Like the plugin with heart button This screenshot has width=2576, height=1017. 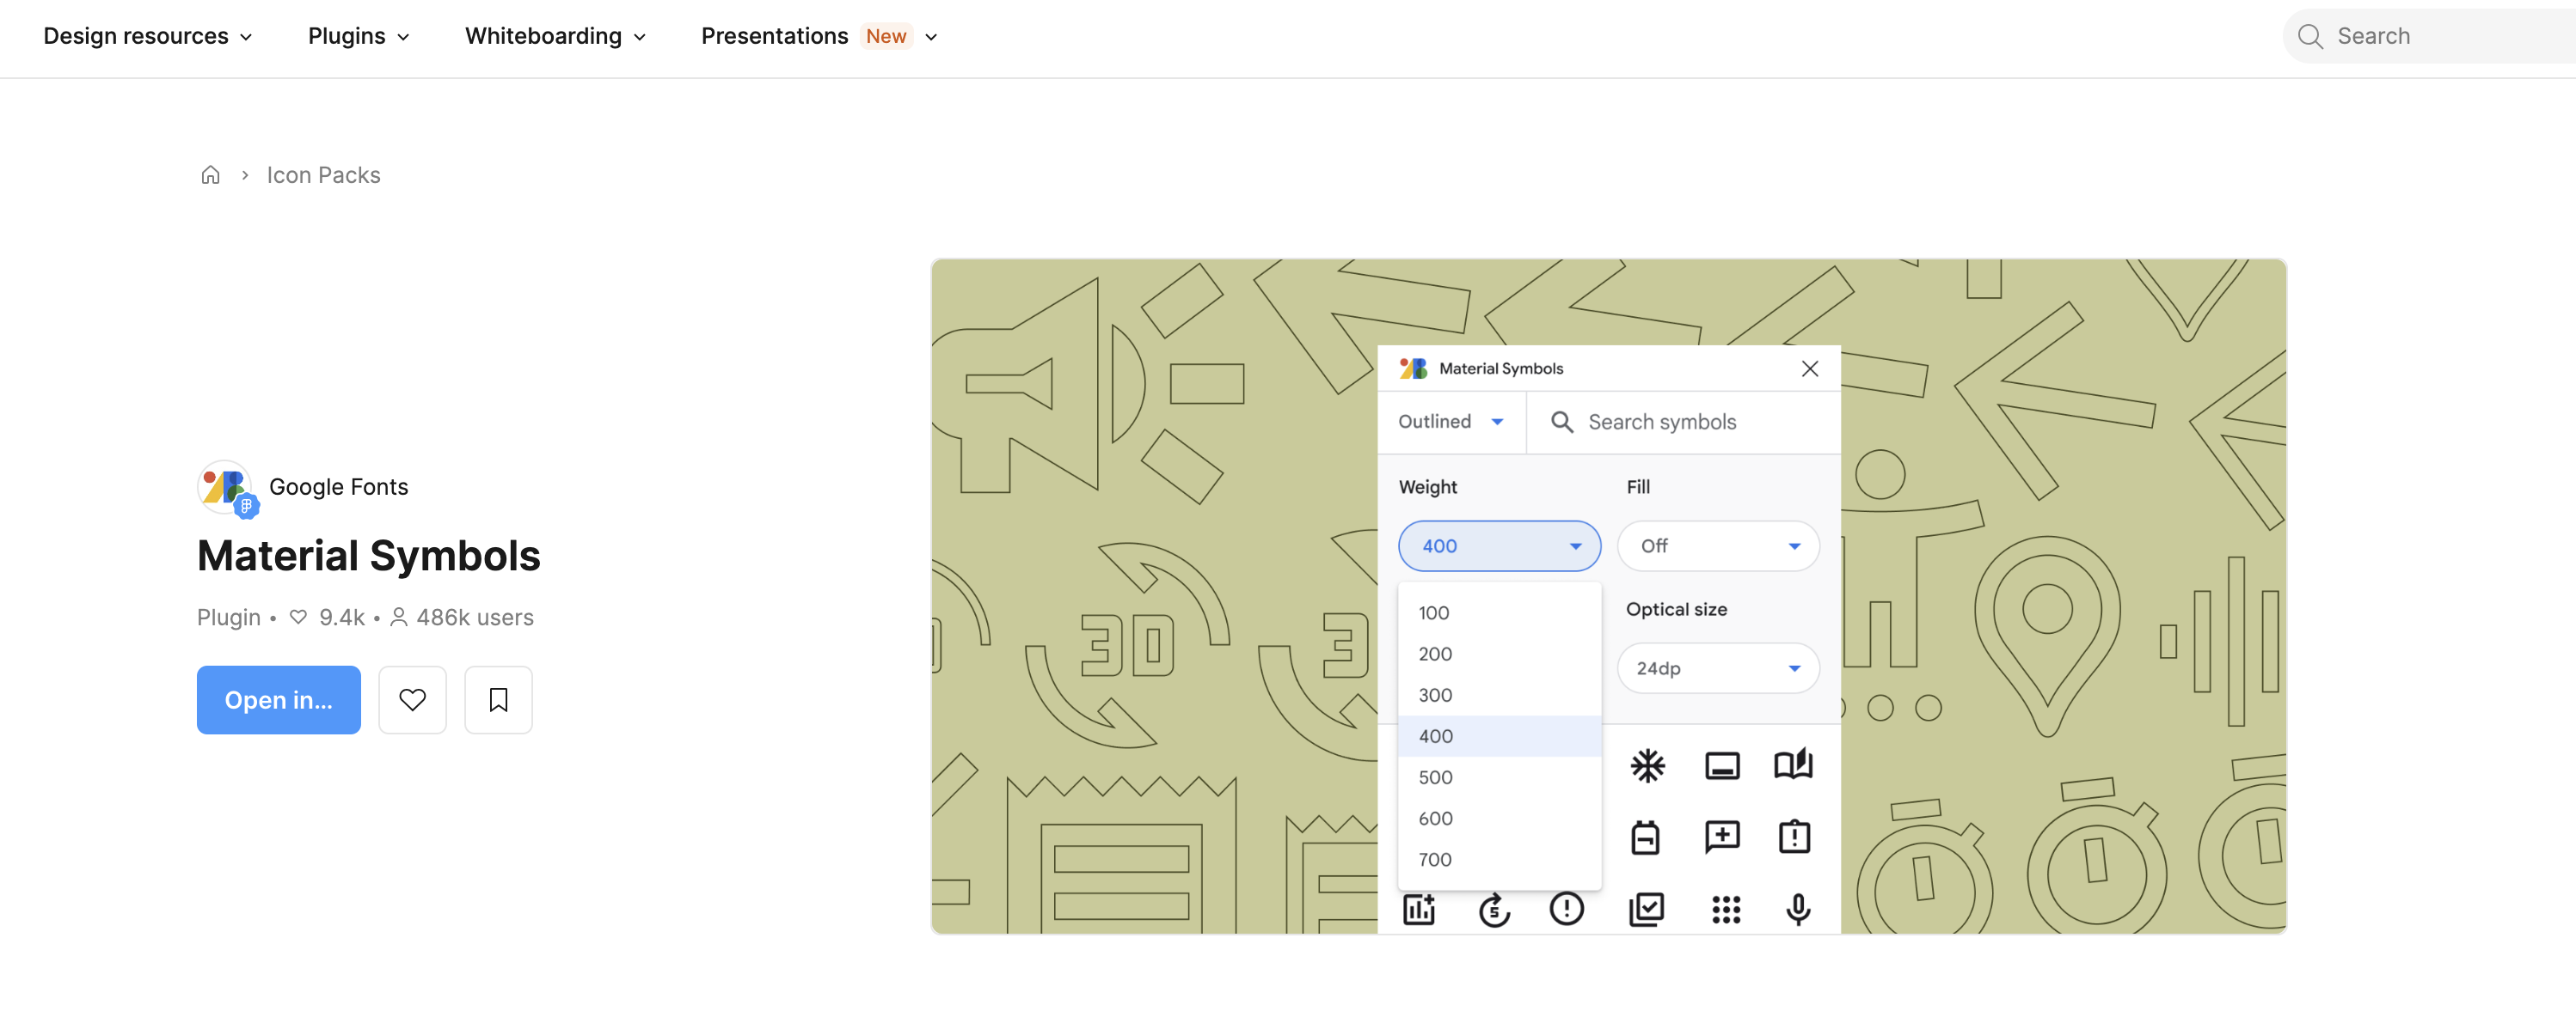pyautogui.click(x=412, y=699)
